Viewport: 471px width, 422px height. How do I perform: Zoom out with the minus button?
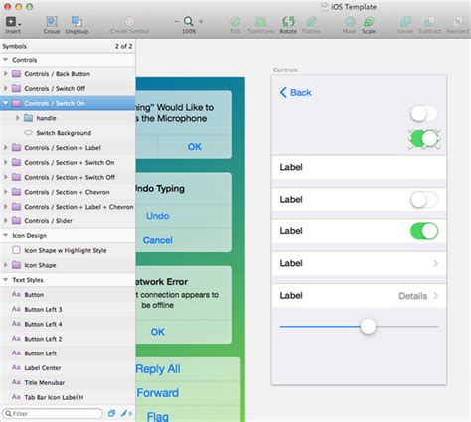[177, 22]
